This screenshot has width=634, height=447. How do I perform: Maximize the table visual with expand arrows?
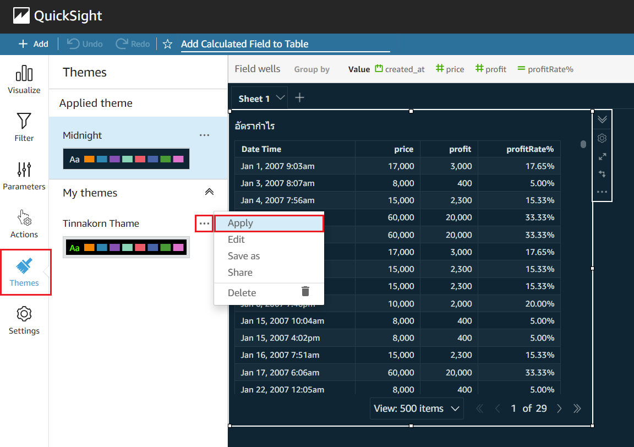pos(602,156)
